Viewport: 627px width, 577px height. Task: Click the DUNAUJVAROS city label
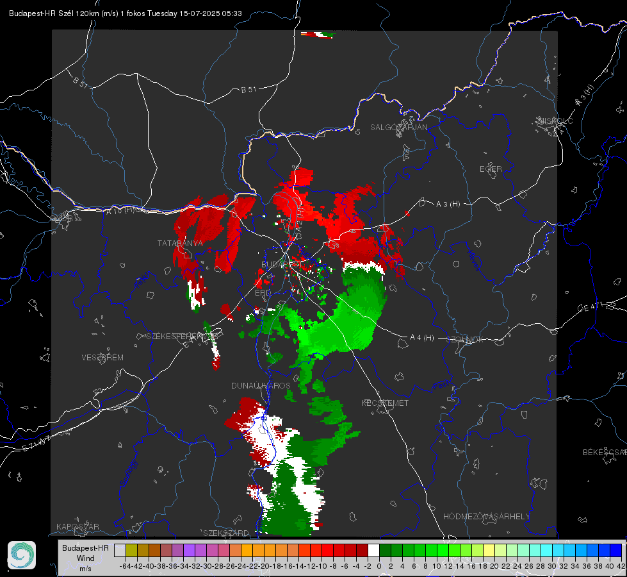coord(261,385)
